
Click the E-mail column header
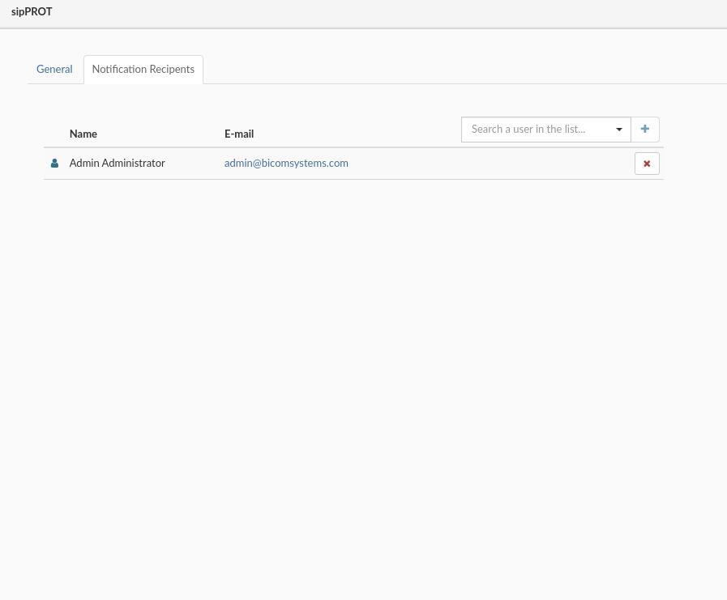[x=239, y=134]
